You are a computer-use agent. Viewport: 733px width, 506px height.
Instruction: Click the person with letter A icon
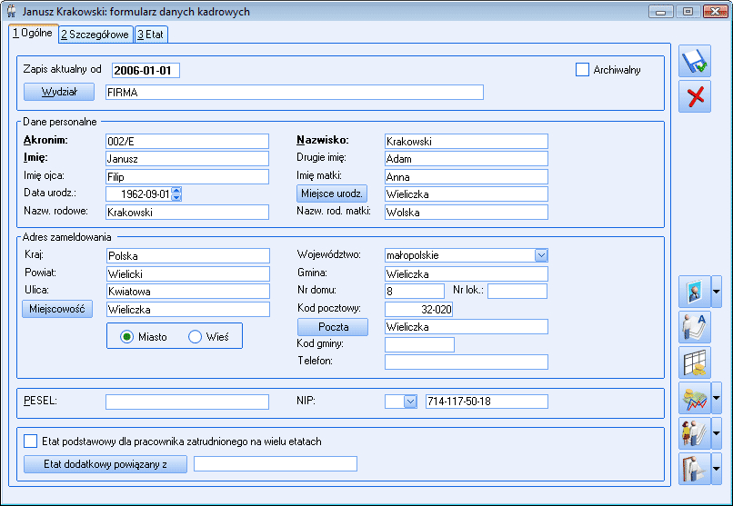[695, 327]
